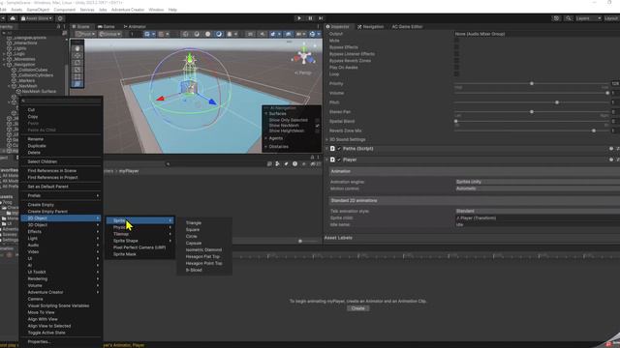This screenshot has width=620, height=348.
Task: Open the Animation engine dropdown
Action: tap(538, 182)
